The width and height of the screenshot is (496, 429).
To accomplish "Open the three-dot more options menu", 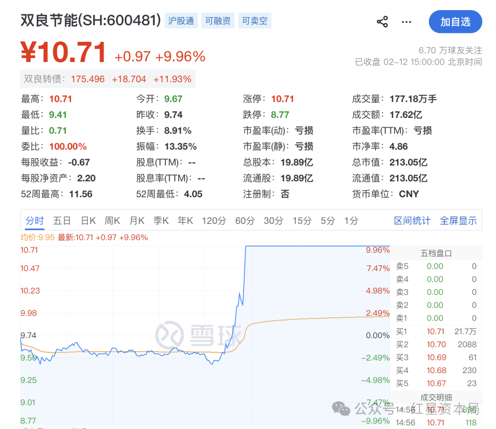I will (406, 22).
